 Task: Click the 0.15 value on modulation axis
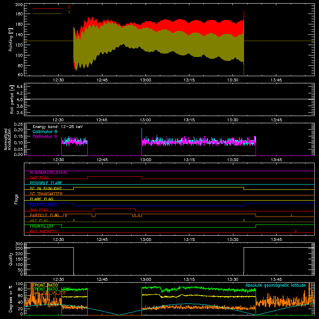coord(18,136)
